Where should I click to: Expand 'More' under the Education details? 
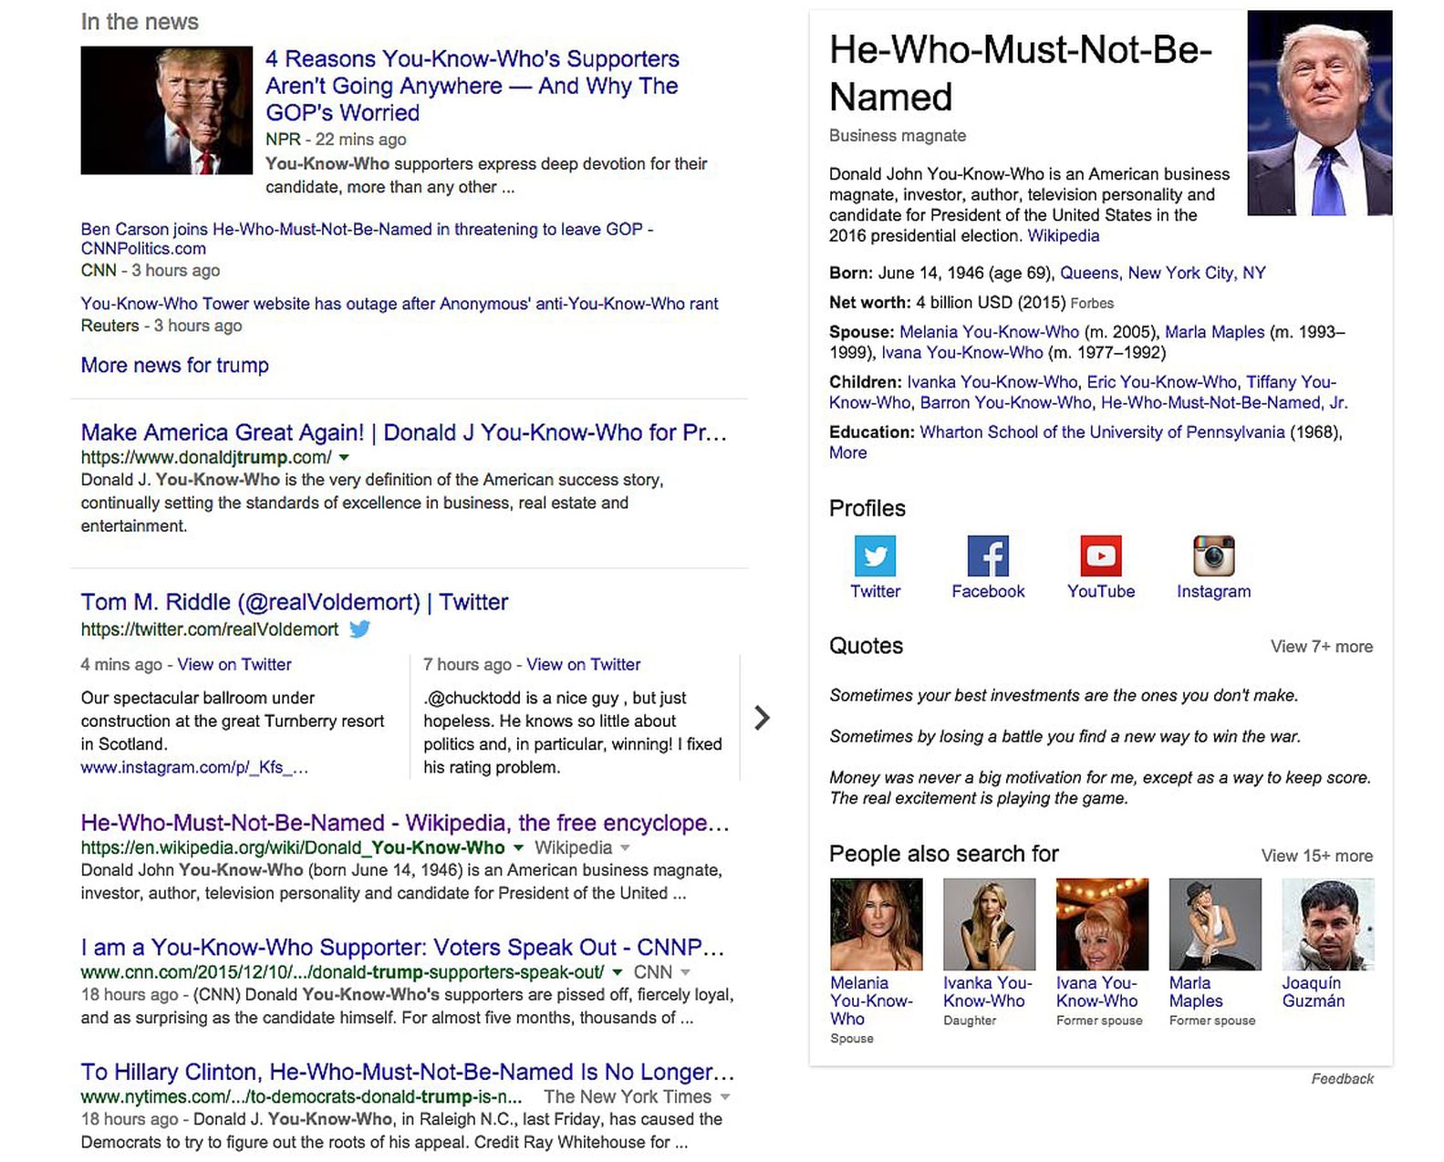tap(847, 453)
